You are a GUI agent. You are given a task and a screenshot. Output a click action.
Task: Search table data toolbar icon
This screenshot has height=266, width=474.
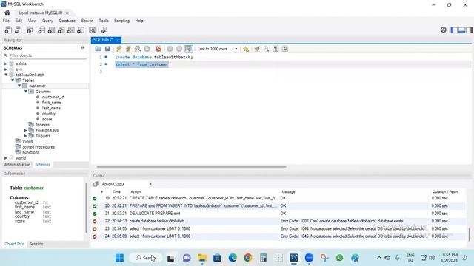click(x=92, y=30)
